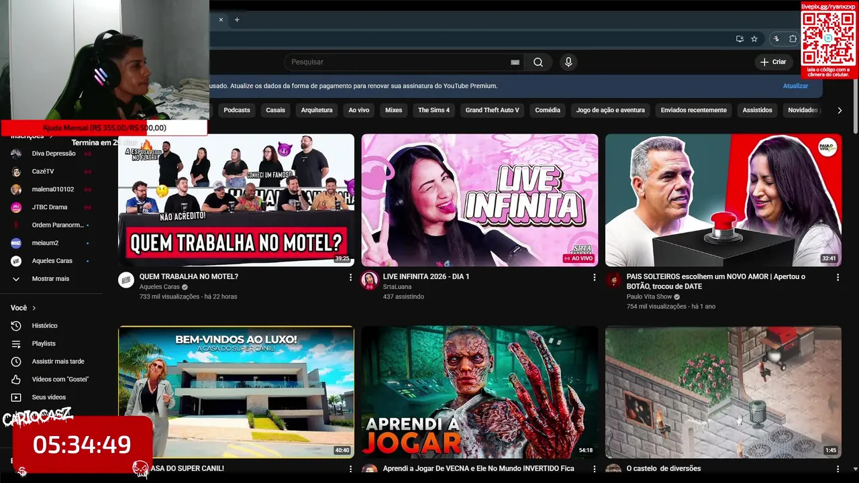
Task: Select the Assistidos filter chip
Action: tap(758, 110)
